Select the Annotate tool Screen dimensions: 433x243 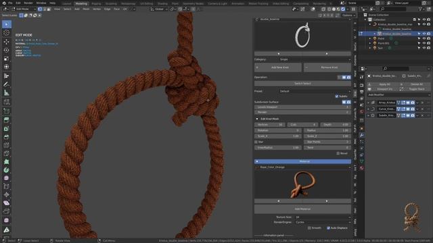click(6, 84)
